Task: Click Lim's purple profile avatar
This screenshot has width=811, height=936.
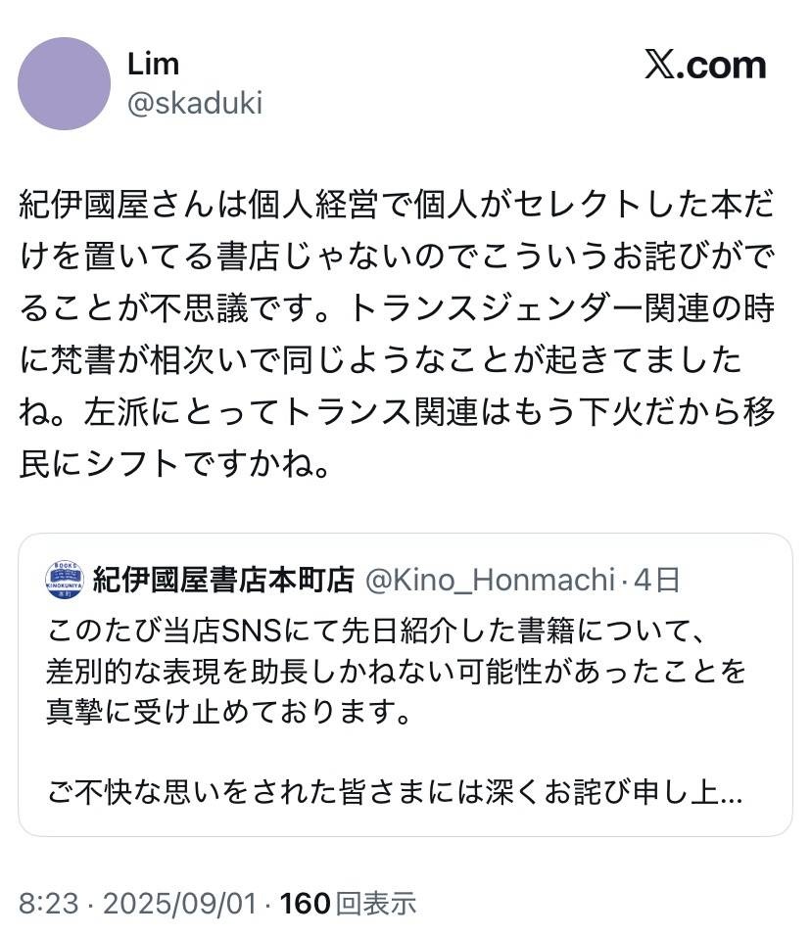Action: [x=64, y=84]
